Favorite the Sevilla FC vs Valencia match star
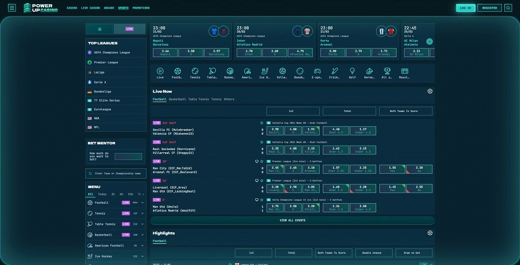Image resolution: width=520 pixels, height=265 pixels. point(262,123)
